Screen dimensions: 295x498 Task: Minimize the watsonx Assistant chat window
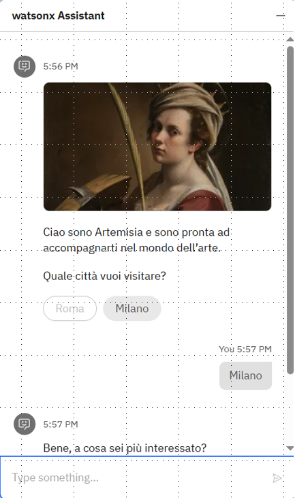pyautogui.click(x=281, y=15)
